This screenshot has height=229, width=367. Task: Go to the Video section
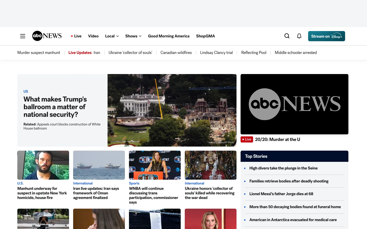[93, 36]
